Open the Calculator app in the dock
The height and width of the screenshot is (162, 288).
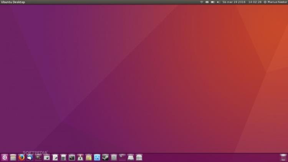click(63, 157)
